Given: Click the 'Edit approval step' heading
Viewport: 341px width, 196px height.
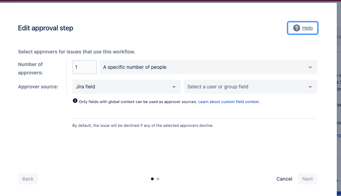Looking at the screenshot, I should click(x=45, y=28).
